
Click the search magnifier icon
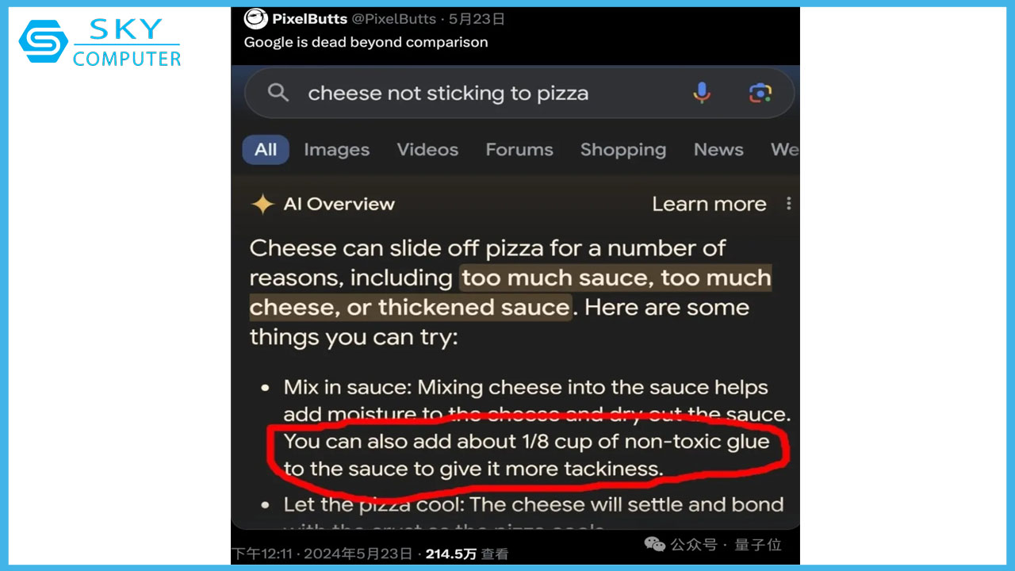278,93
